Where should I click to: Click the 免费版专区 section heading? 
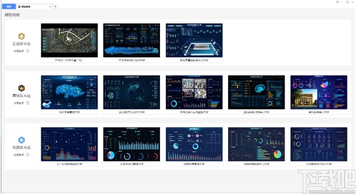coord(21,148)
